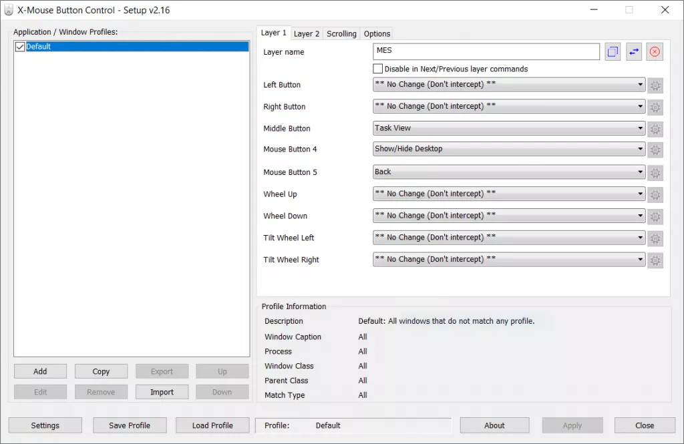Go to the Options tab

[377, 33]
